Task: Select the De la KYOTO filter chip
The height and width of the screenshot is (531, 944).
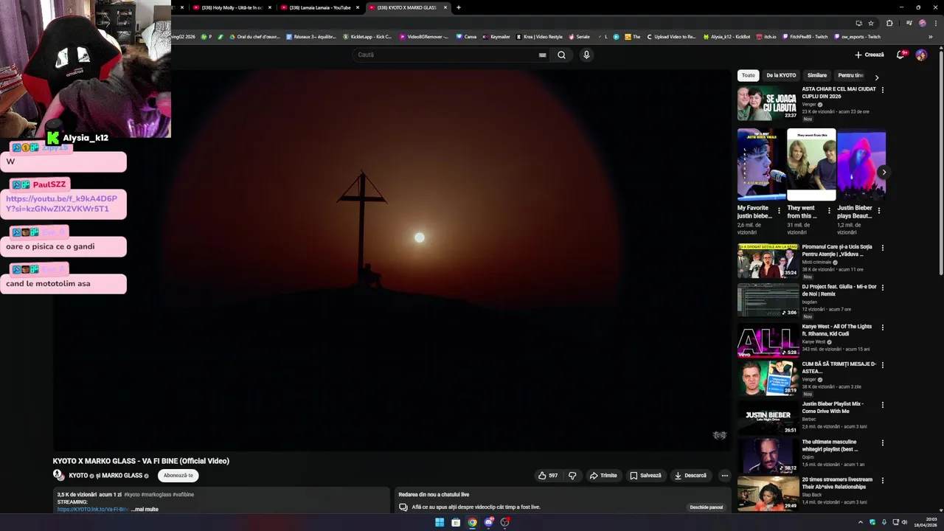Action: [x=781, y=75]
